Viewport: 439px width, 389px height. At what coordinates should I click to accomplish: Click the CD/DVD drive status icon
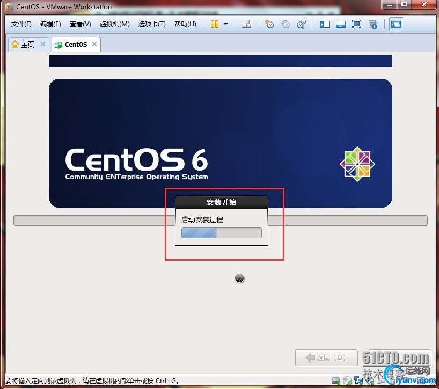click(347, 380)
